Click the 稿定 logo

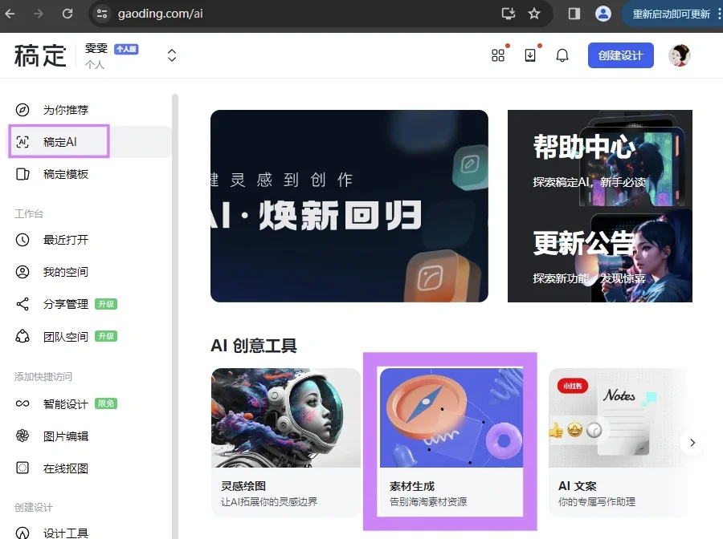pyautogui.click(x=40, y=55)
